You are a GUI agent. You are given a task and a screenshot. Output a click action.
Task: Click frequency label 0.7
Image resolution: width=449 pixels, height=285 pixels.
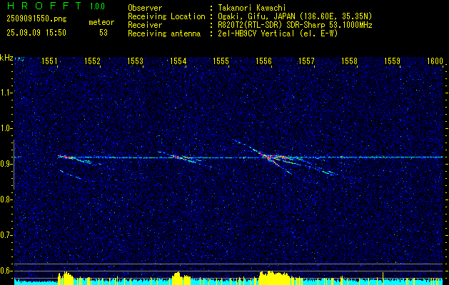[5, 235]
